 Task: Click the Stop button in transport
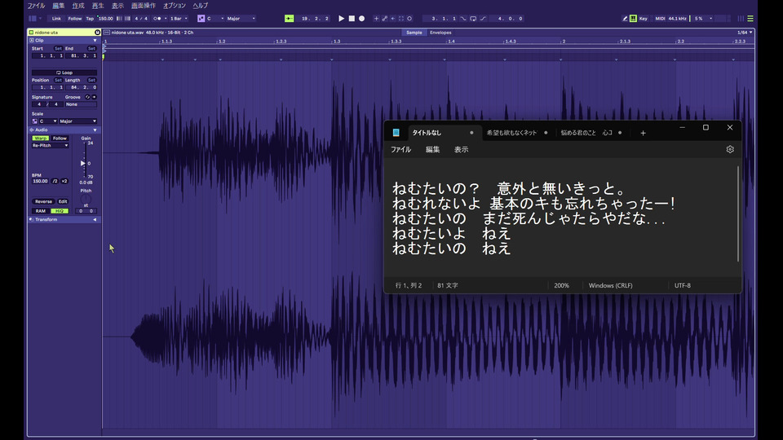coord(352,18)
